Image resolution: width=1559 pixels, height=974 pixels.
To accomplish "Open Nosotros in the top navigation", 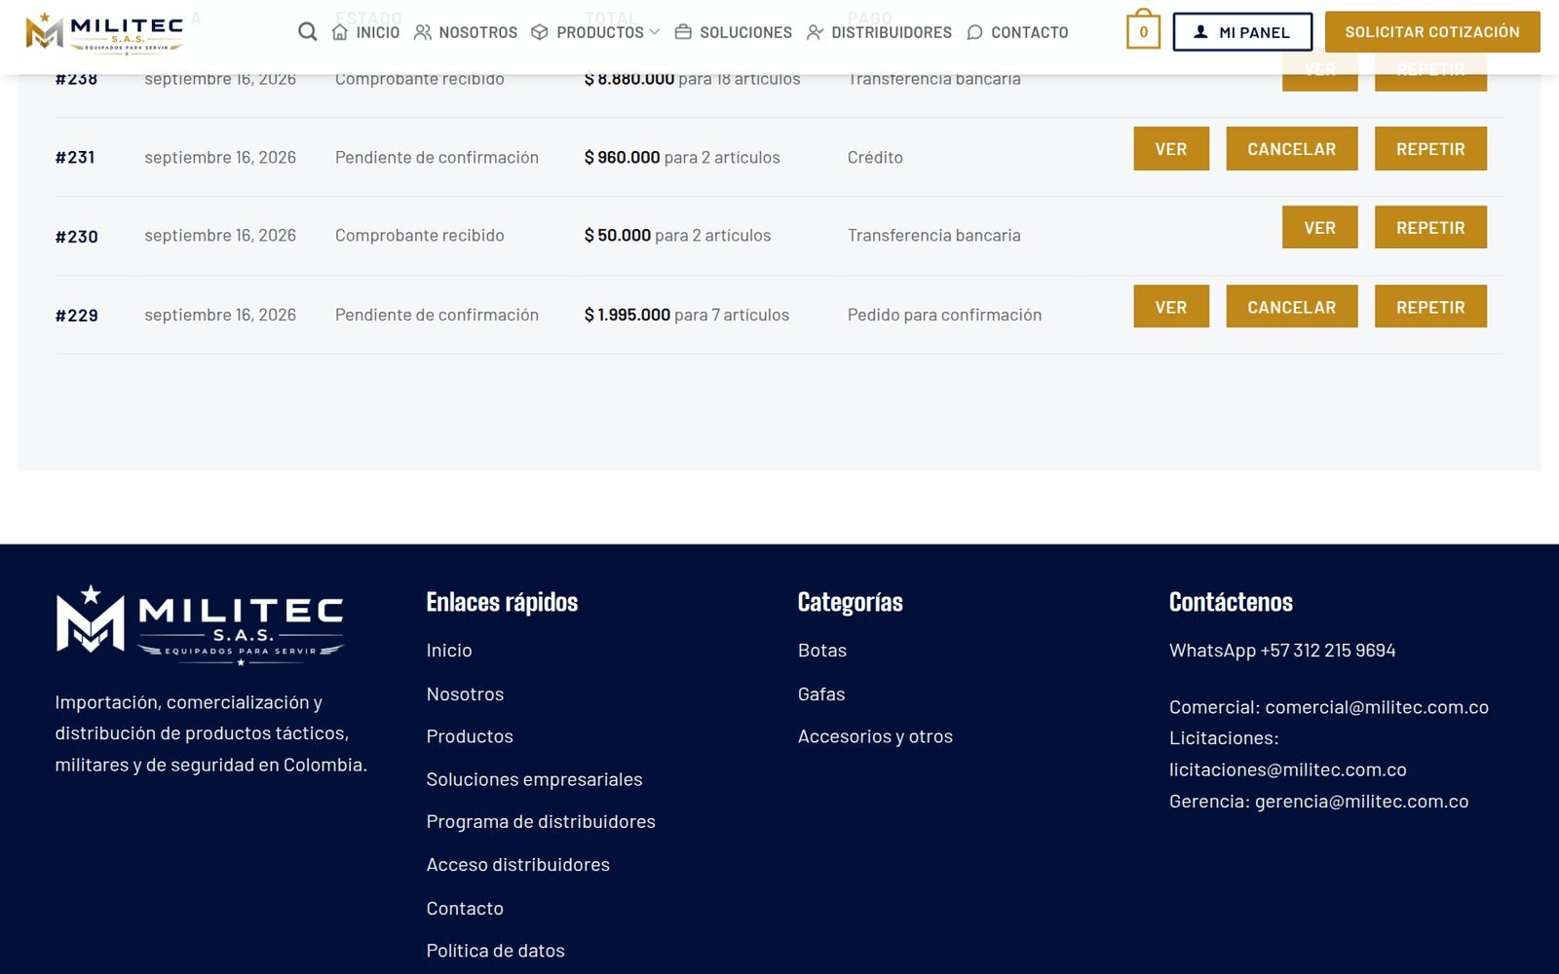I will (466, 32).
